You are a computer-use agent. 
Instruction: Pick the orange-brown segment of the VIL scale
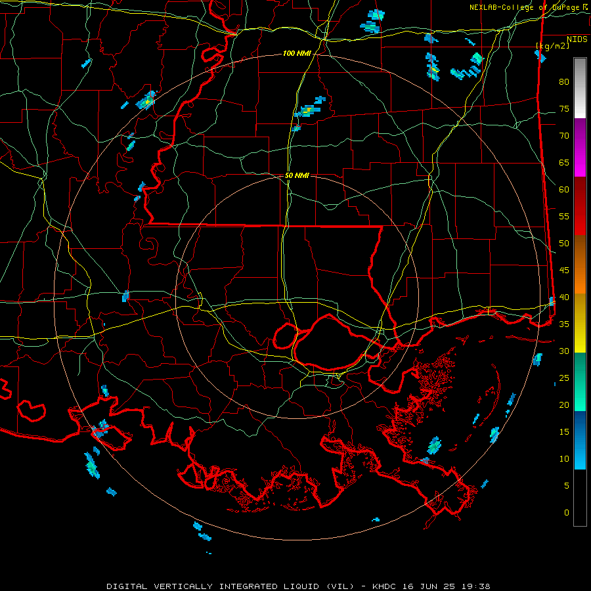(580, 264)
